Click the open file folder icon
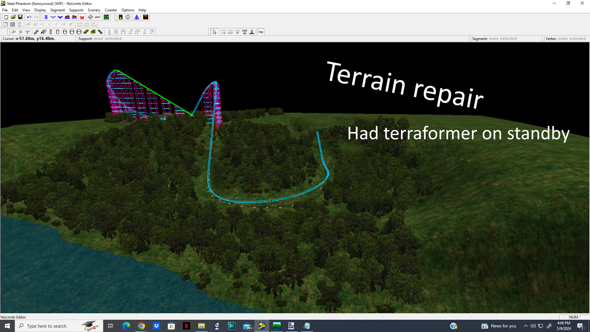The height and width of the screenshot is (332, 590). click(x=13, y=17)
